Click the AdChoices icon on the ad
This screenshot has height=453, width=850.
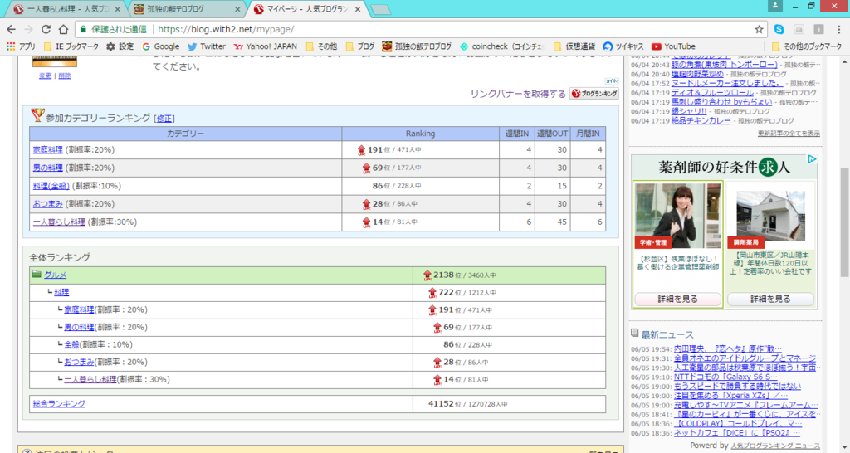(x=812, y=158)
